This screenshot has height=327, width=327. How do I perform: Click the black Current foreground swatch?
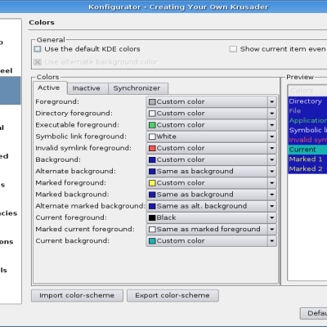(152, 217)
